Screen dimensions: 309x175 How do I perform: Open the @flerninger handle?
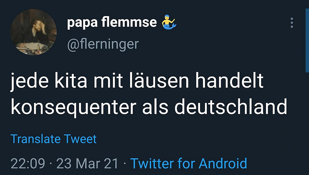pyautogui.click(x=103, y=44)
